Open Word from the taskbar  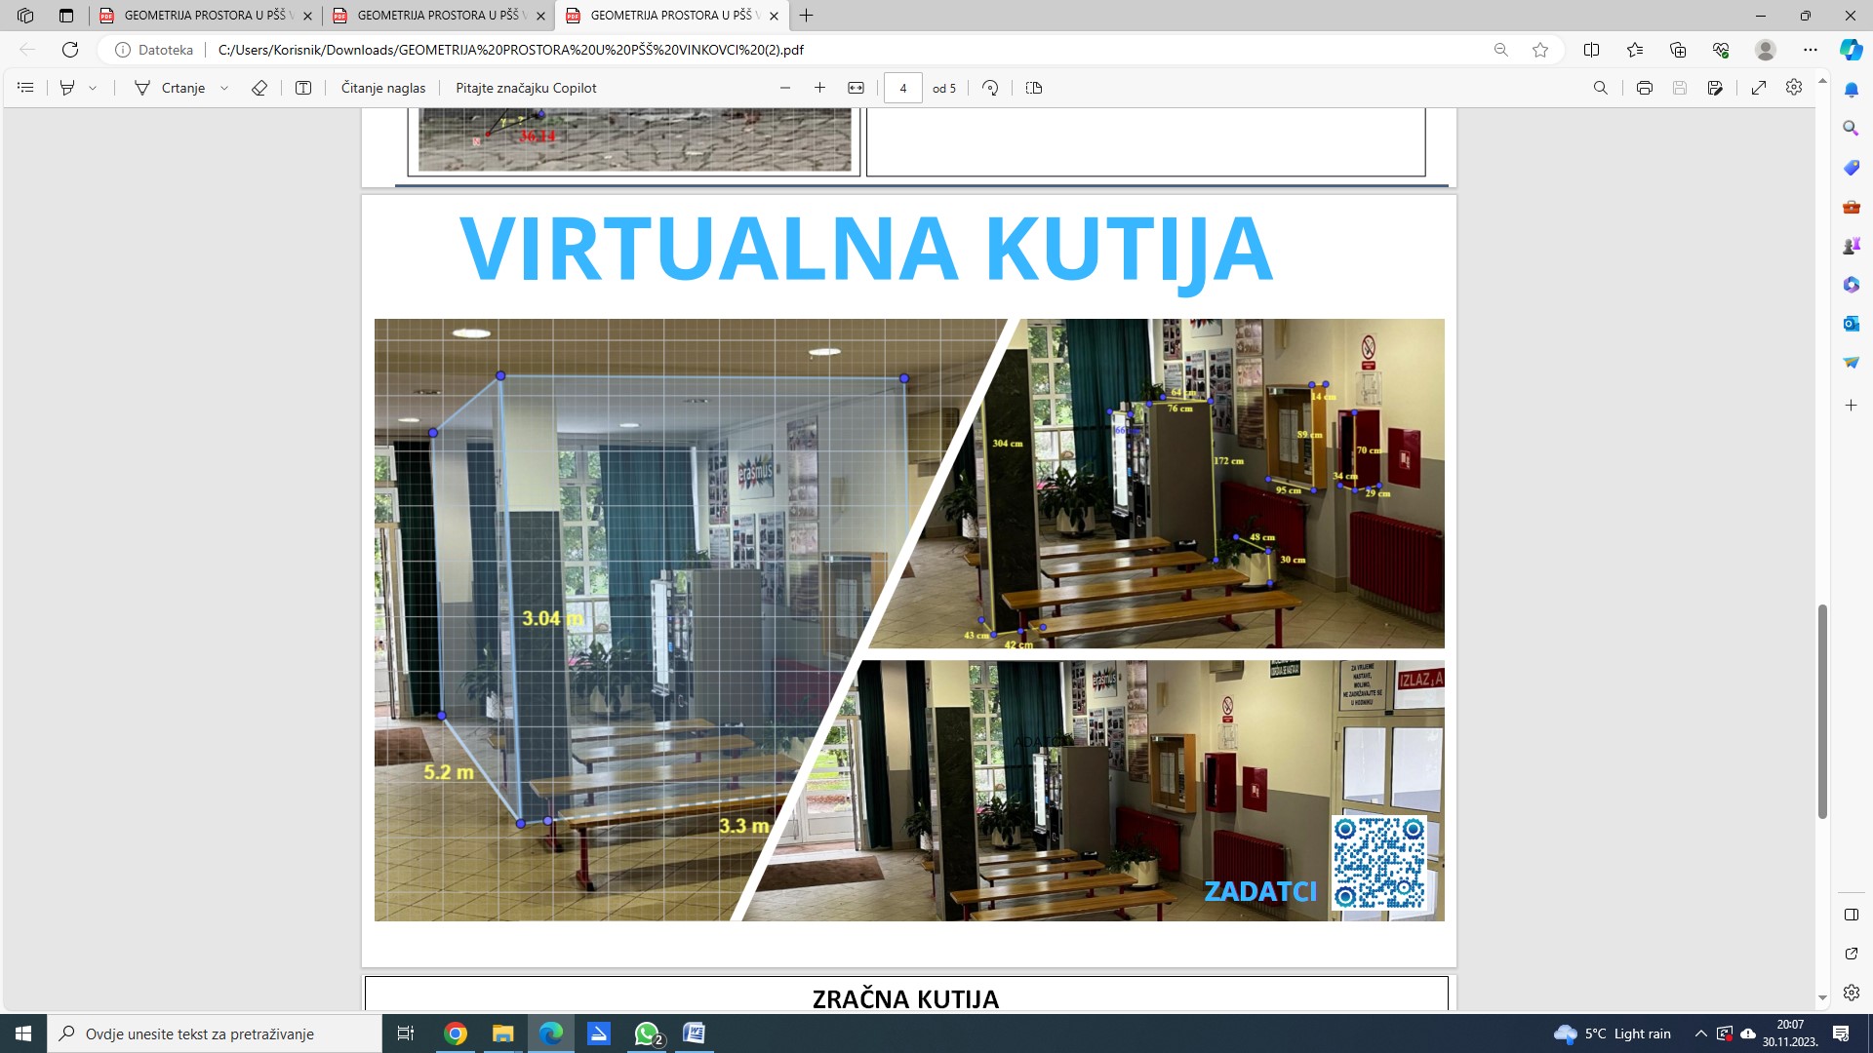tap(695, 1033)
